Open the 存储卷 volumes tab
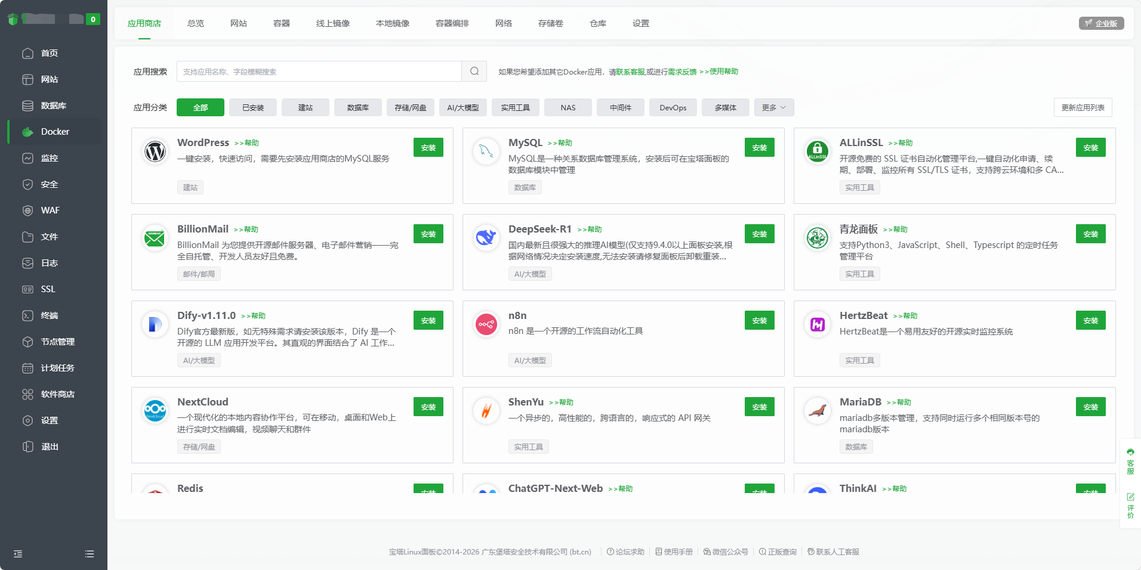 (551, 23)
